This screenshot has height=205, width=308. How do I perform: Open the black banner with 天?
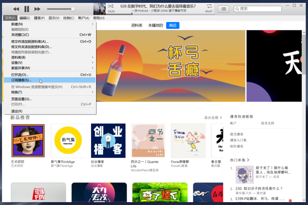[x=274, y=66]
